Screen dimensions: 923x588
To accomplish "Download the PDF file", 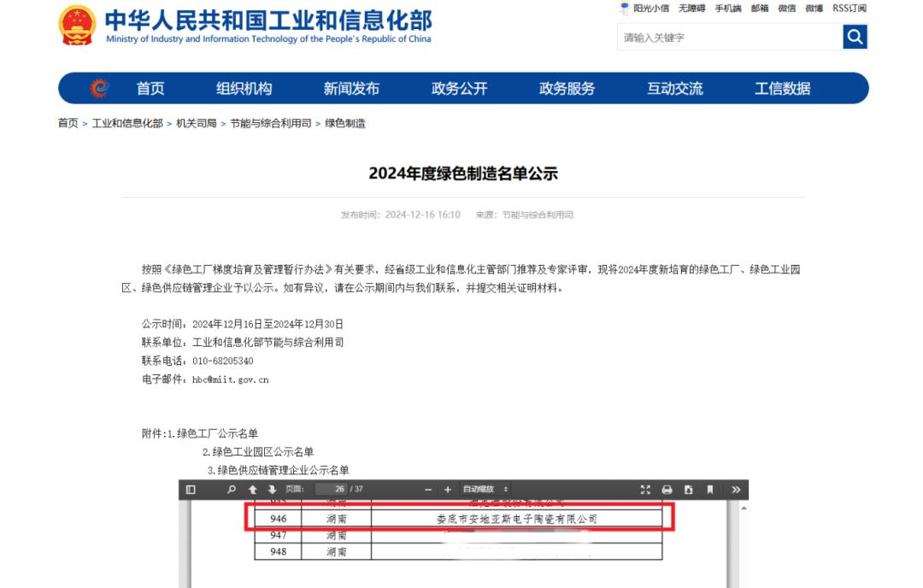I will pyautogui.click(x=688, y=490).
